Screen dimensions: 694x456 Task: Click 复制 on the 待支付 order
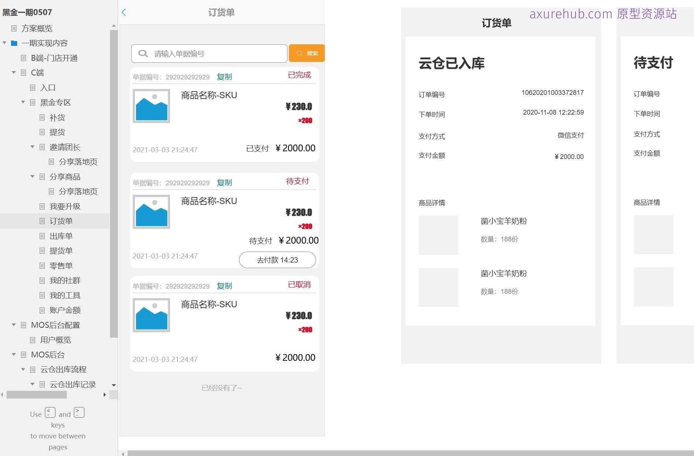(x=224, y=183)
